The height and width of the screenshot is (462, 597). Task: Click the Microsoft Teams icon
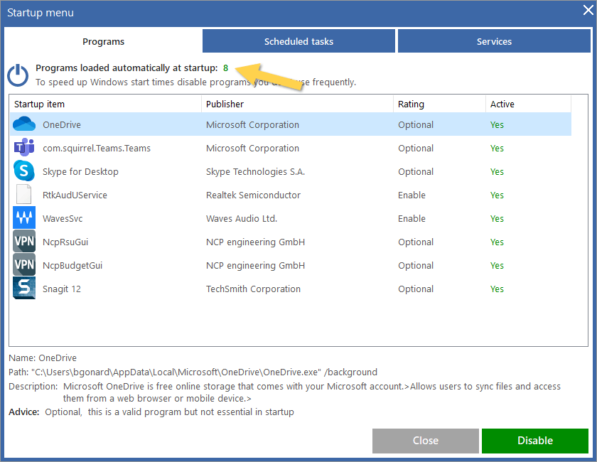pos(24,147)
